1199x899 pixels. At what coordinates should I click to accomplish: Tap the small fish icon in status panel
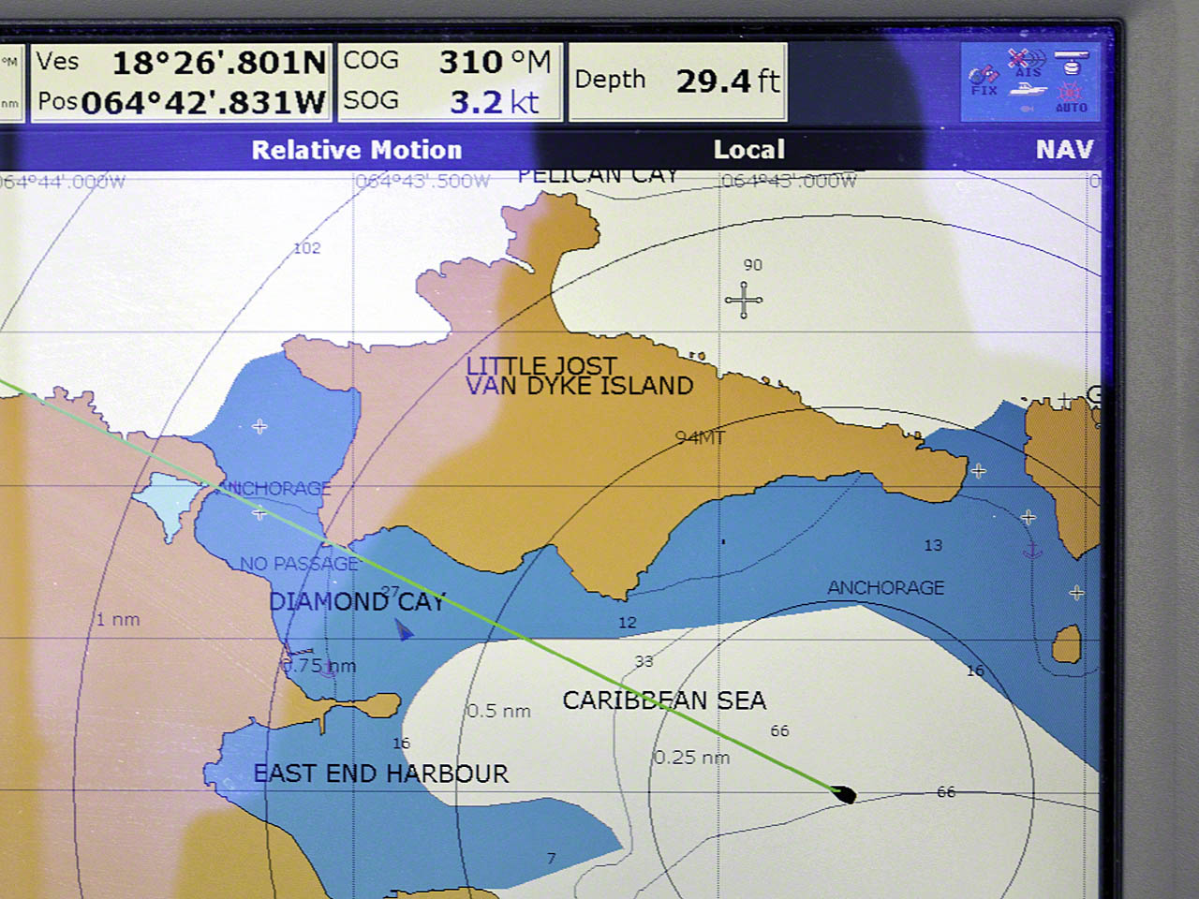1027,108
